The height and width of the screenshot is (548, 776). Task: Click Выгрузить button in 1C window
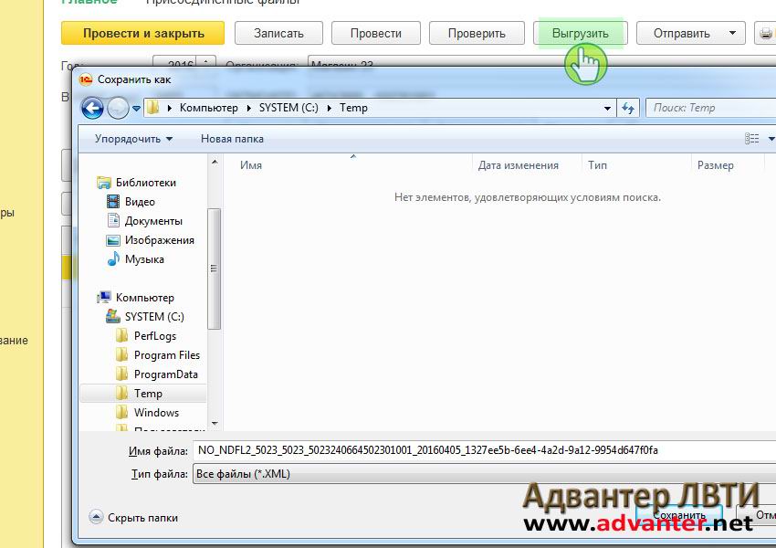580,33
